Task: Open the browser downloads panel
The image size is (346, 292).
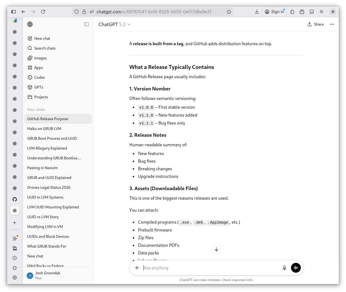Action: click(x=257, y=12)
